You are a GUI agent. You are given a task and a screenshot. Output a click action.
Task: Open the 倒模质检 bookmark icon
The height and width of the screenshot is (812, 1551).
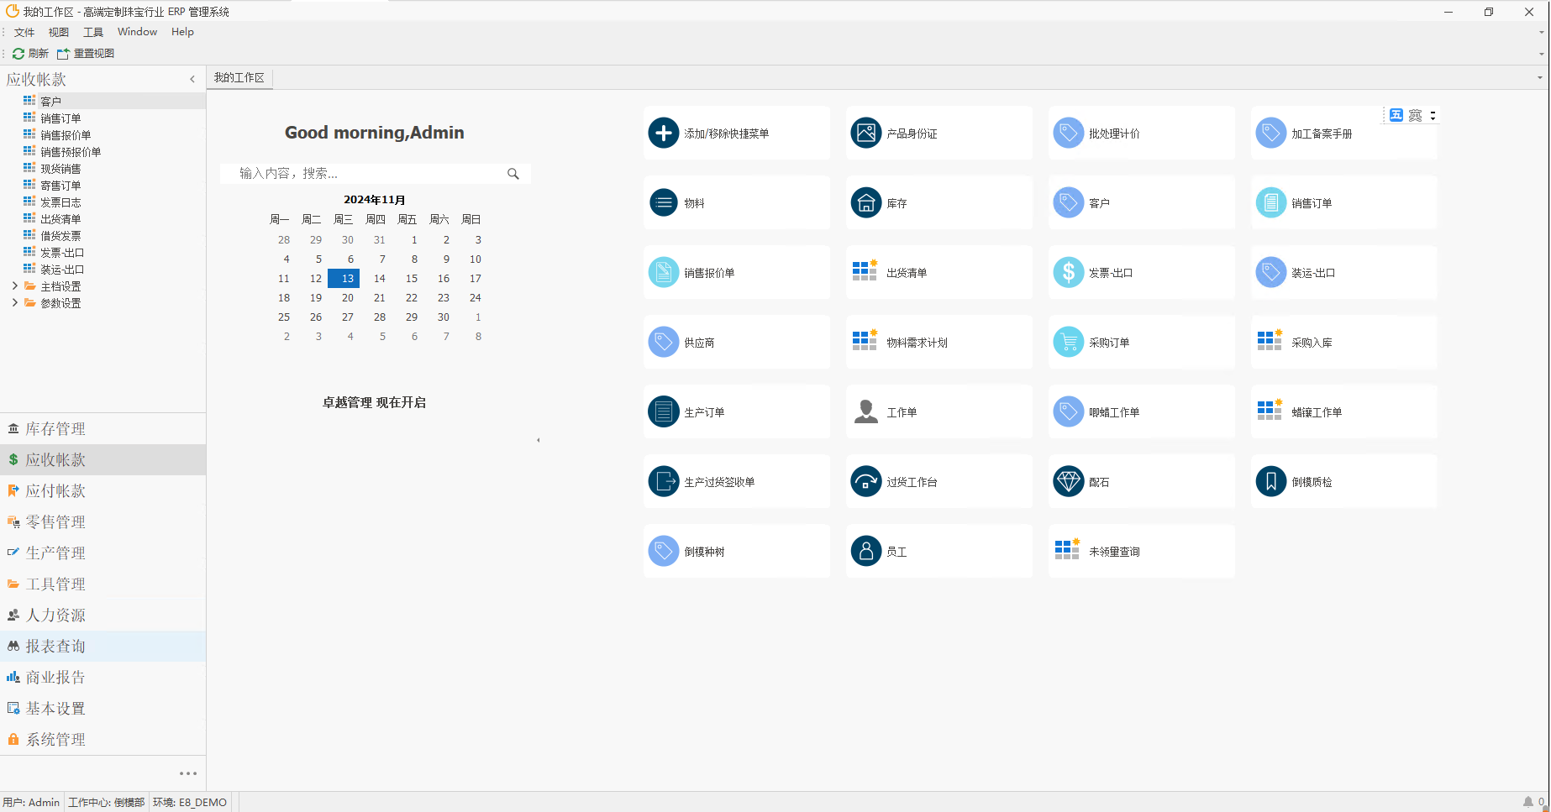click(x=1270, y=481)
